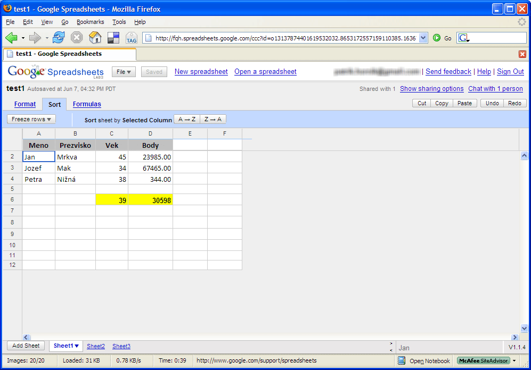Select the Sort tab
The height and width of the screenshot is (370, 531).
click(54, 104)
